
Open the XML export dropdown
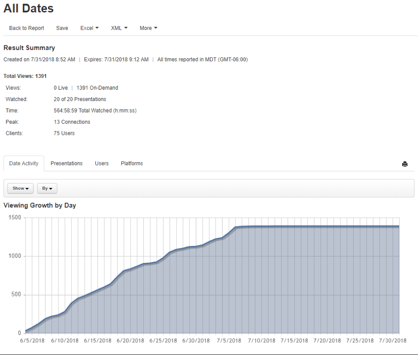(x=119, y=28)
